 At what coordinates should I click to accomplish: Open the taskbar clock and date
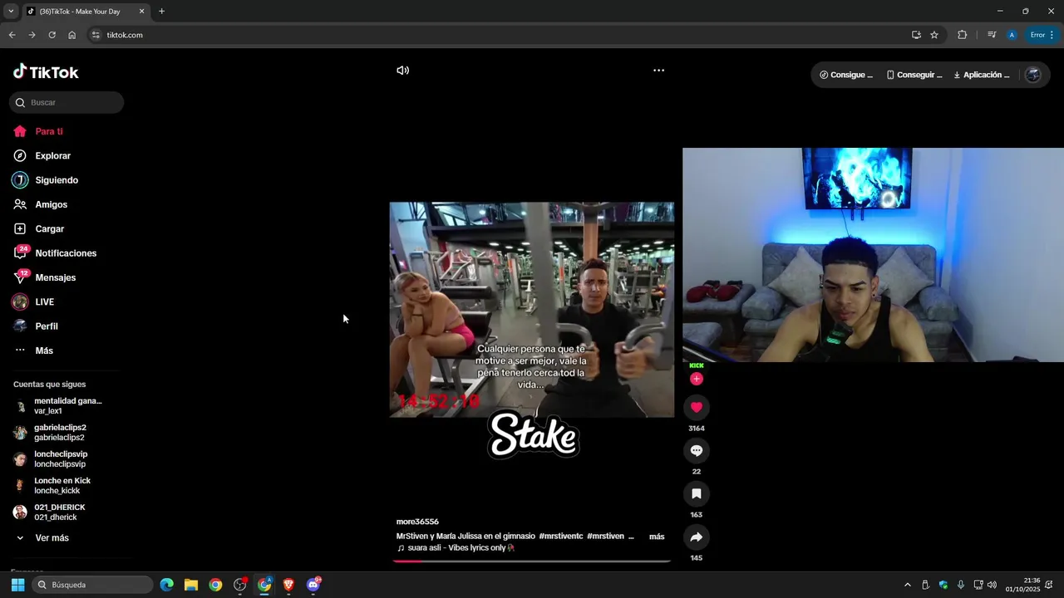pos(1022,585)
